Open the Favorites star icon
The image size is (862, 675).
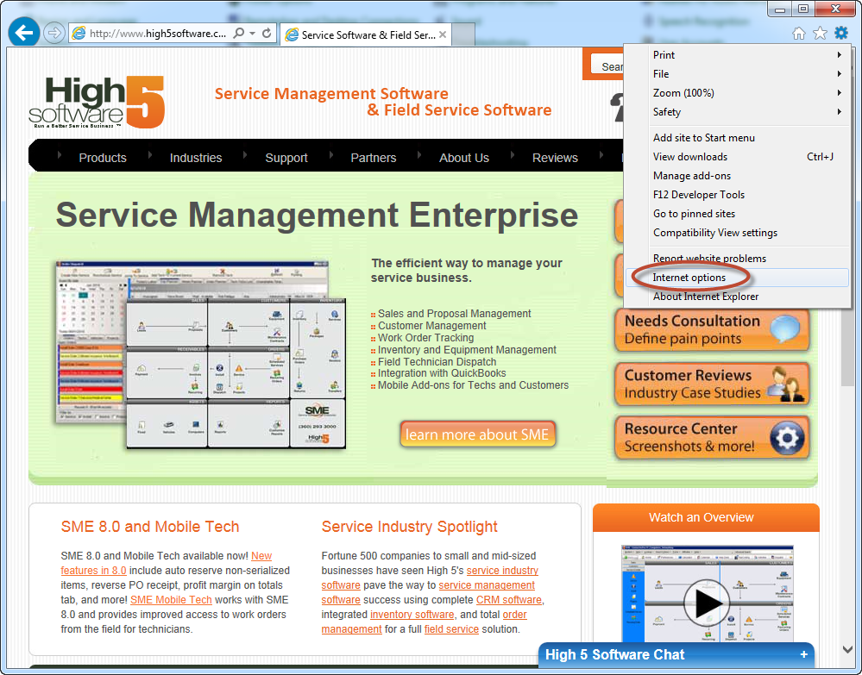820,33
